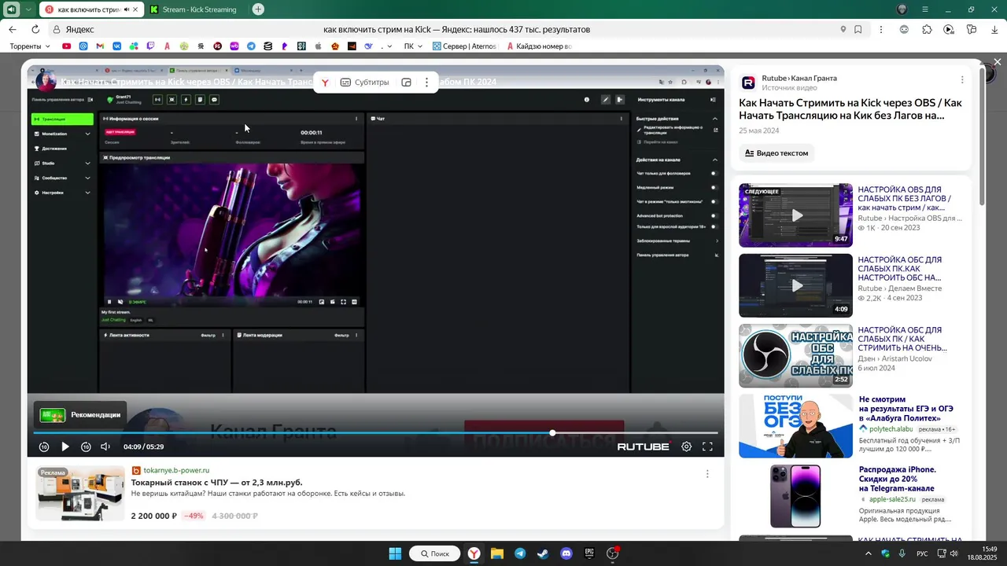This screenshot has height=566, width=1007.
Task: Expand the tab list chevron
Action: coord(28,9)
